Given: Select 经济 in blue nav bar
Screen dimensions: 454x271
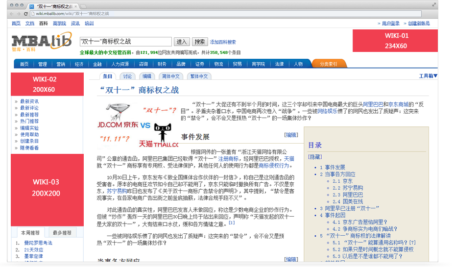Looking at the screenshot, I should [x=79, y=64].
